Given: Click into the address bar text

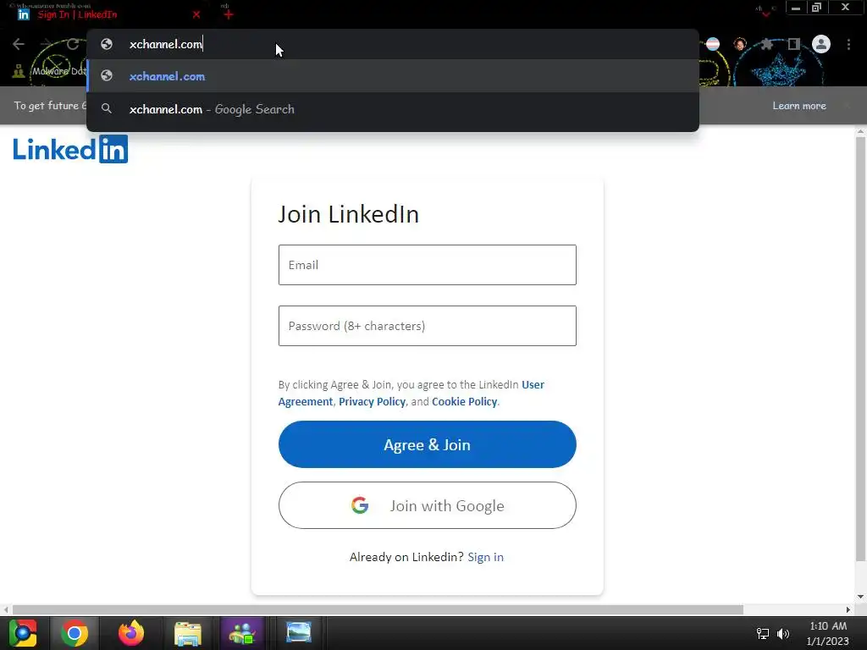Looking at the screenshot, I should coord(166,44).
